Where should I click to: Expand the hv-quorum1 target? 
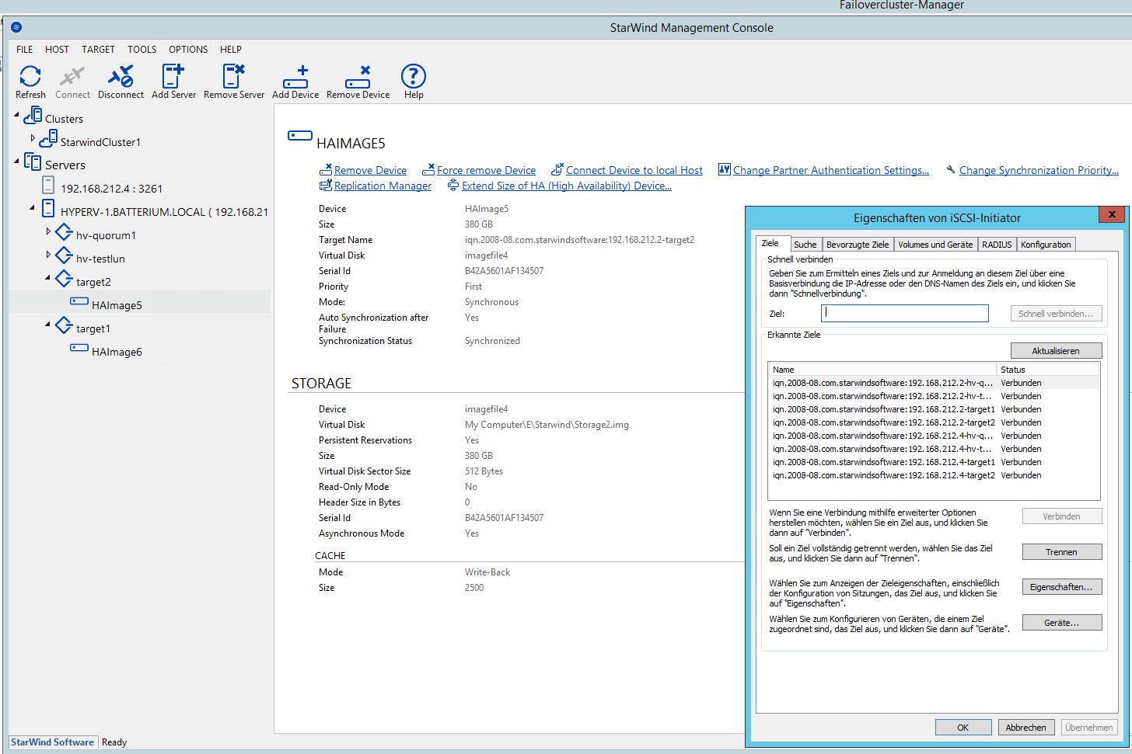(x=48, y=231)
